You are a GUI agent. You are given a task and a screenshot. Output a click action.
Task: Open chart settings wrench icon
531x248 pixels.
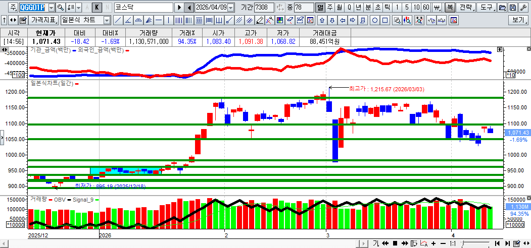[x=523, y=8]
